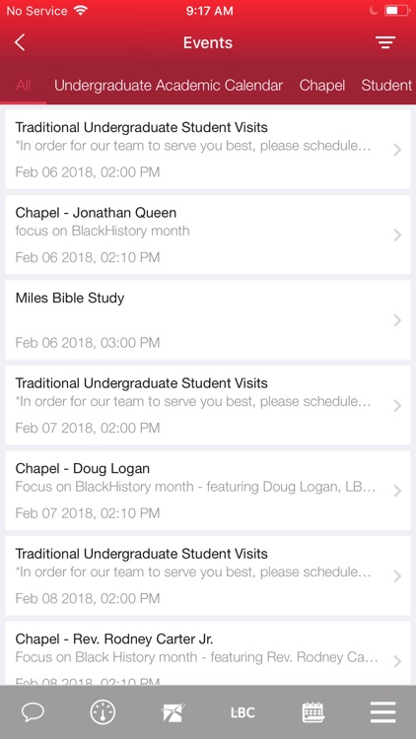Switch to the Chapel tab
The height and width of the screenshot is (739, 416).
322,86
